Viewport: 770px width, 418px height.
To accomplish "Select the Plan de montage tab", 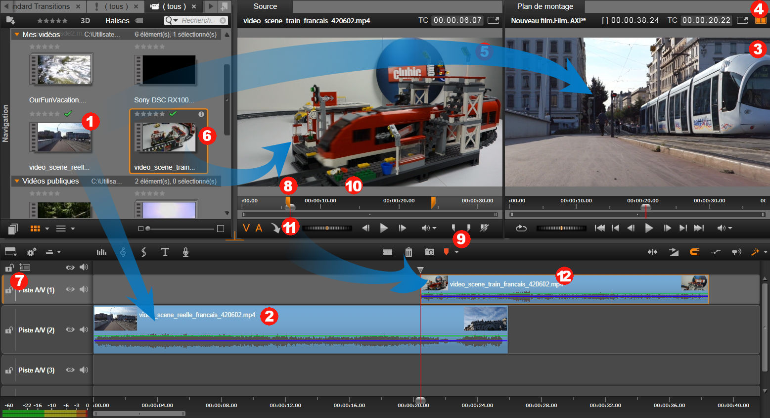I will click(x=545, y=6).
